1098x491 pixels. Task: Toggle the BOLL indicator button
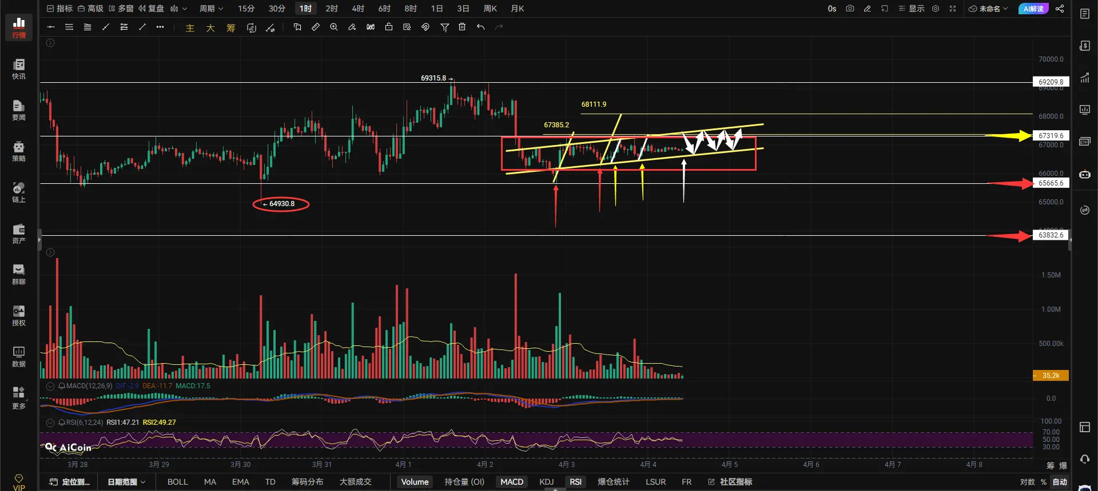(x=178, y=482)
